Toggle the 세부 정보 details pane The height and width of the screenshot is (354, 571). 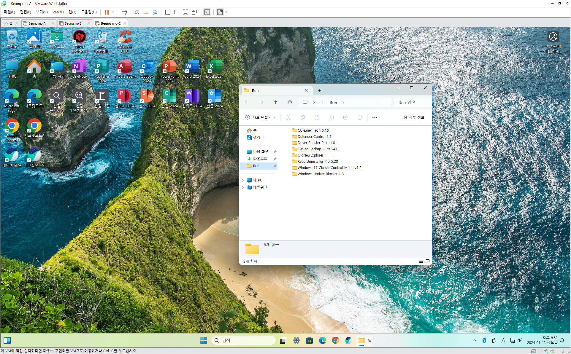tap(413, 117)
